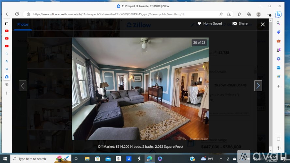Open Mail app from the taskbar

tap(108, 159)
